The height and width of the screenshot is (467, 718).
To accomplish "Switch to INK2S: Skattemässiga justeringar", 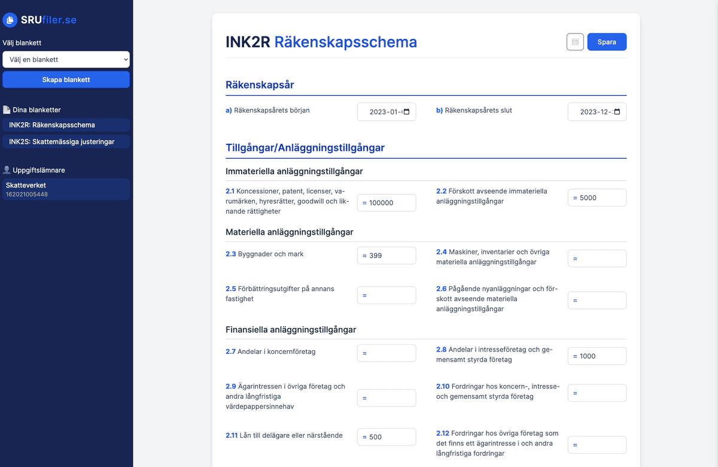I will [x=66, y=142].
